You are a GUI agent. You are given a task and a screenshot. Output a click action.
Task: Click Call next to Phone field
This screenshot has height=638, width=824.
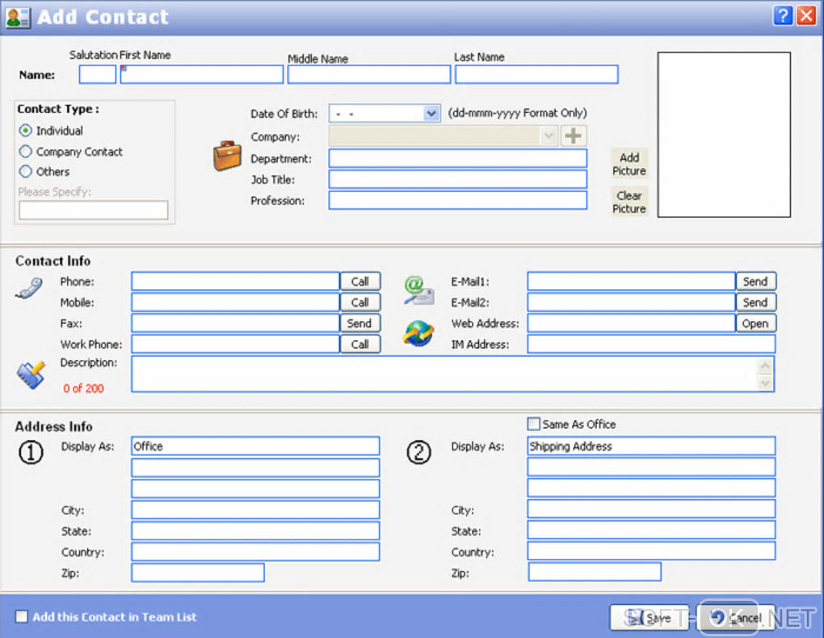[x=360, y=281]
